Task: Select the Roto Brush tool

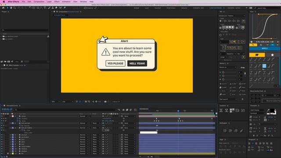Action: tap(61, 8)
